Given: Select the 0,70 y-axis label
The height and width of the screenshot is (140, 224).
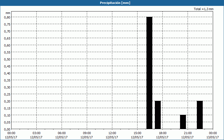Looking at the screenshot, I should coord(7,31).
